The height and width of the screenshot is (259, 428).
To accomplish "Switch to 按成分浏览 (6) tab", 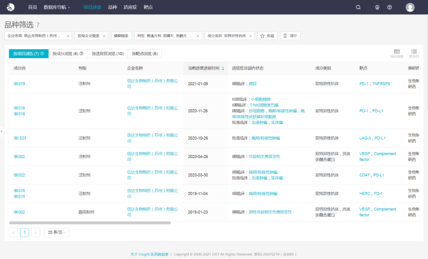I will coord(68,54).
